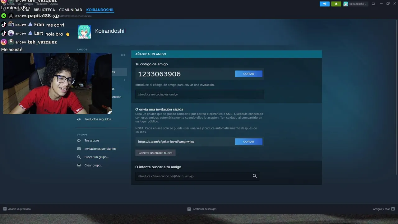Open Productos seguidos in sidebar
The height and width of the screenshot is (224, 398).
(99, 119)
